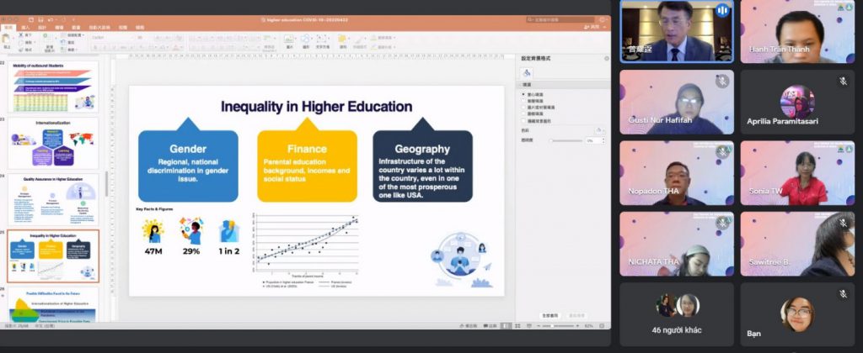Open the '46 người khác' participants tile
Screen dimensions: 863x353
click(x=677, y=314)
